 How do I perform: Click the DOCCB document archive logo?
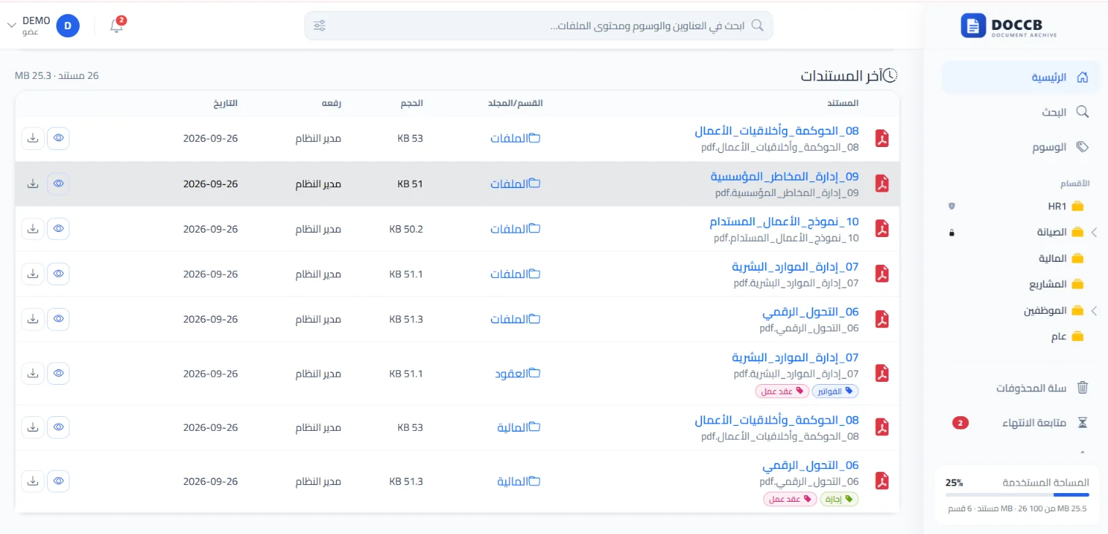(1008, 26)
